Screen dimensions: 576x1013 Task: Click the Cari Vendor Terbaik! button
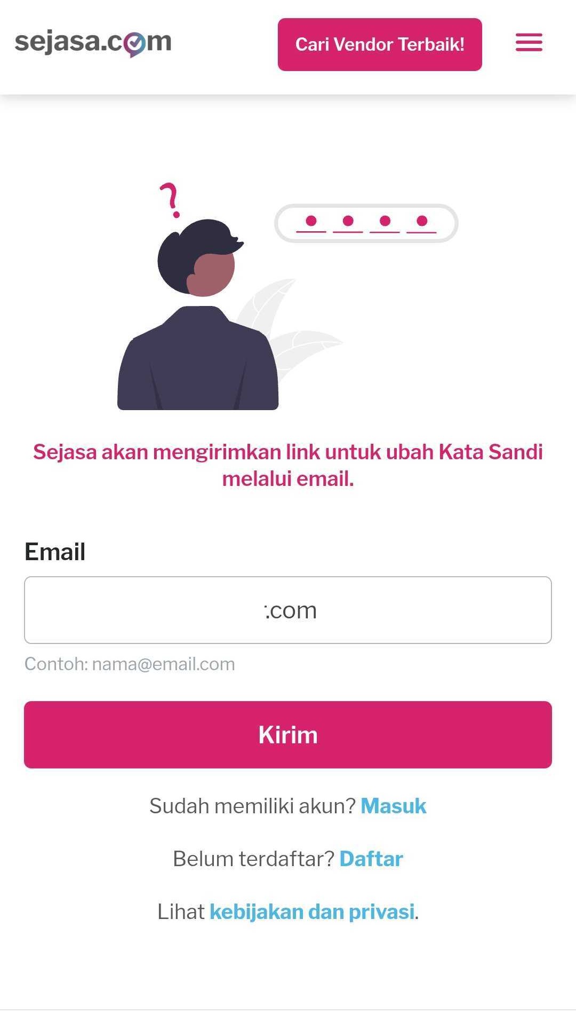[x=380, y=44]
